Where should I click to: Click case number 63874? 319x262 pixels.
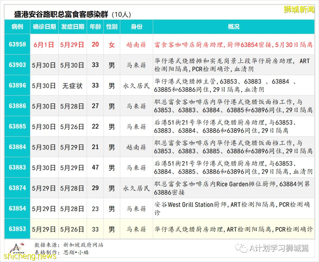coord(17,188)
